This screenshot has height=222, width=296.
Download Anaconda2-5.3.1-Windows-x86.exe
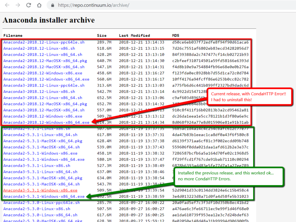[x=40, y=153]
